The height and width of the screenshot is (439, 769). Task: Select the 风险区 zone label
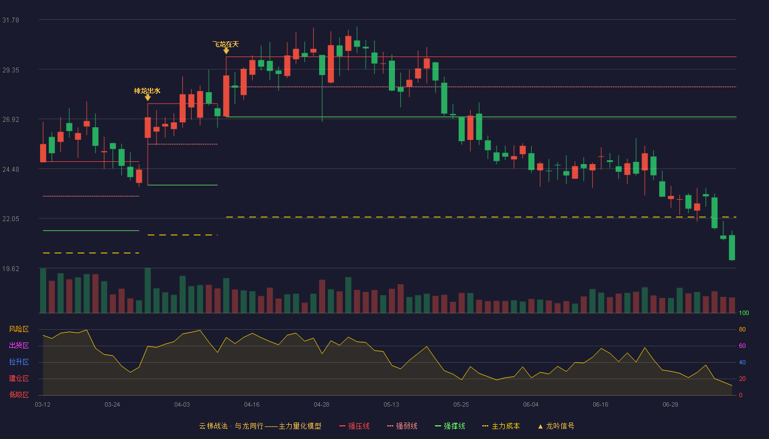19,329
